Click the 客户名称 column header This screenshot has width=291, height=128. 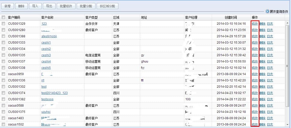point(47,17)
